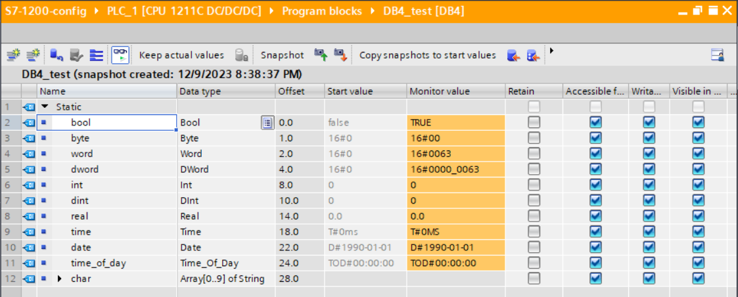The width and height of the screenshot is (738, 297).
Task: Click the database lock icon beside Snapshot
Action: tap(241, 55)
